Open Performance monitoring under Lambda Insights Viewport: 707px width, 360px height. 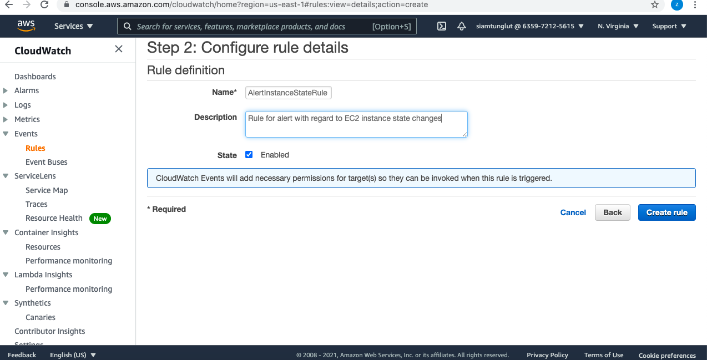[69, 289]
